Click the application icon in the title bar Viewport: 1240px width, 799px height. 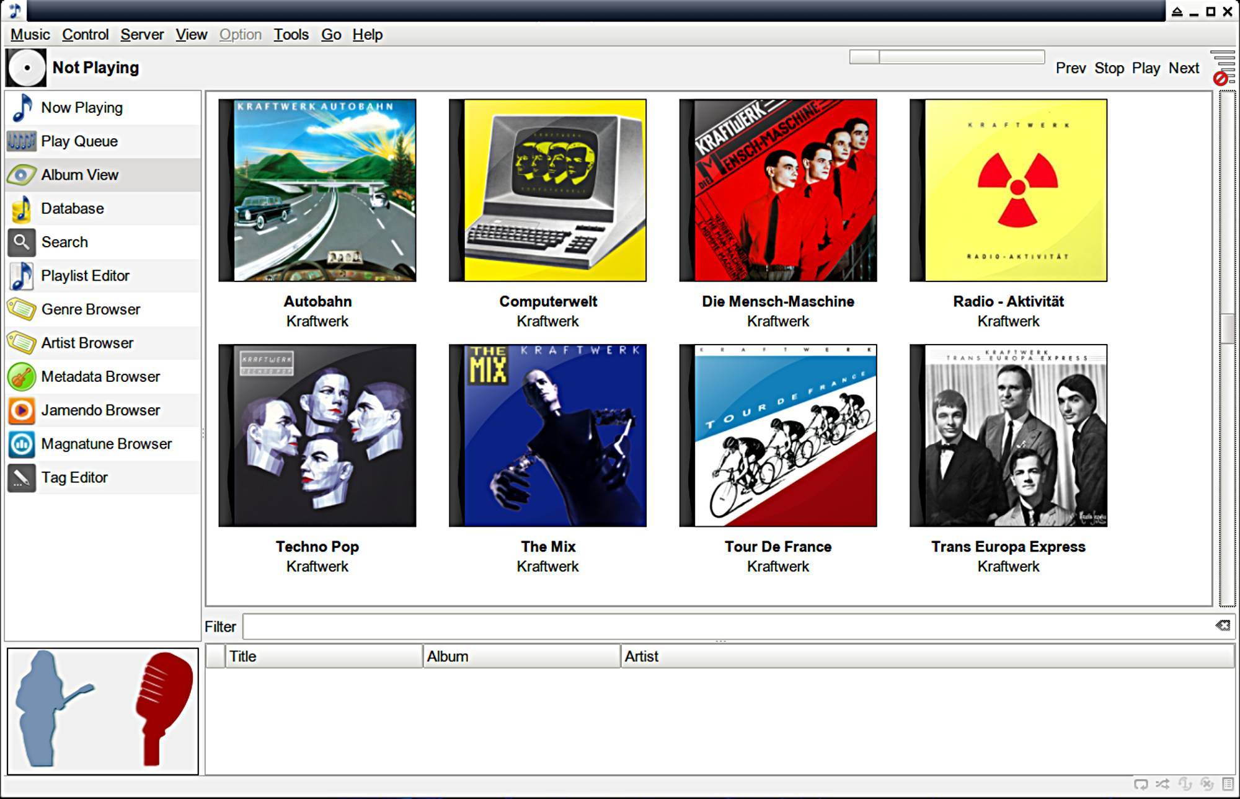coord(14,11)
